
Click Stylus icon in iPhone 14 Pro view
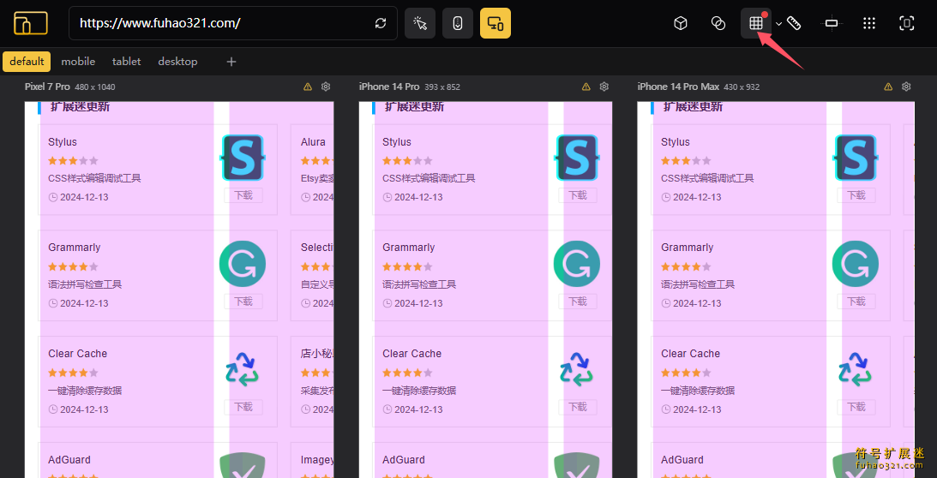(x=577, y=158)
